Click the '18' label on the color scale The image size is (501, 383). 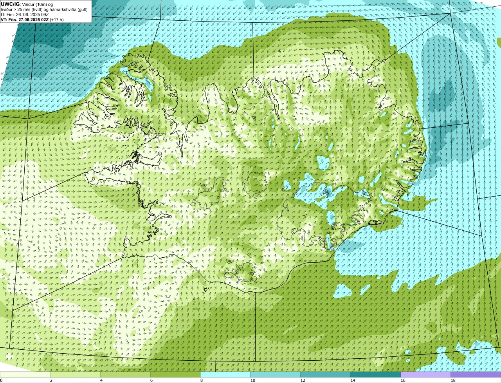[x=453, y=380]
